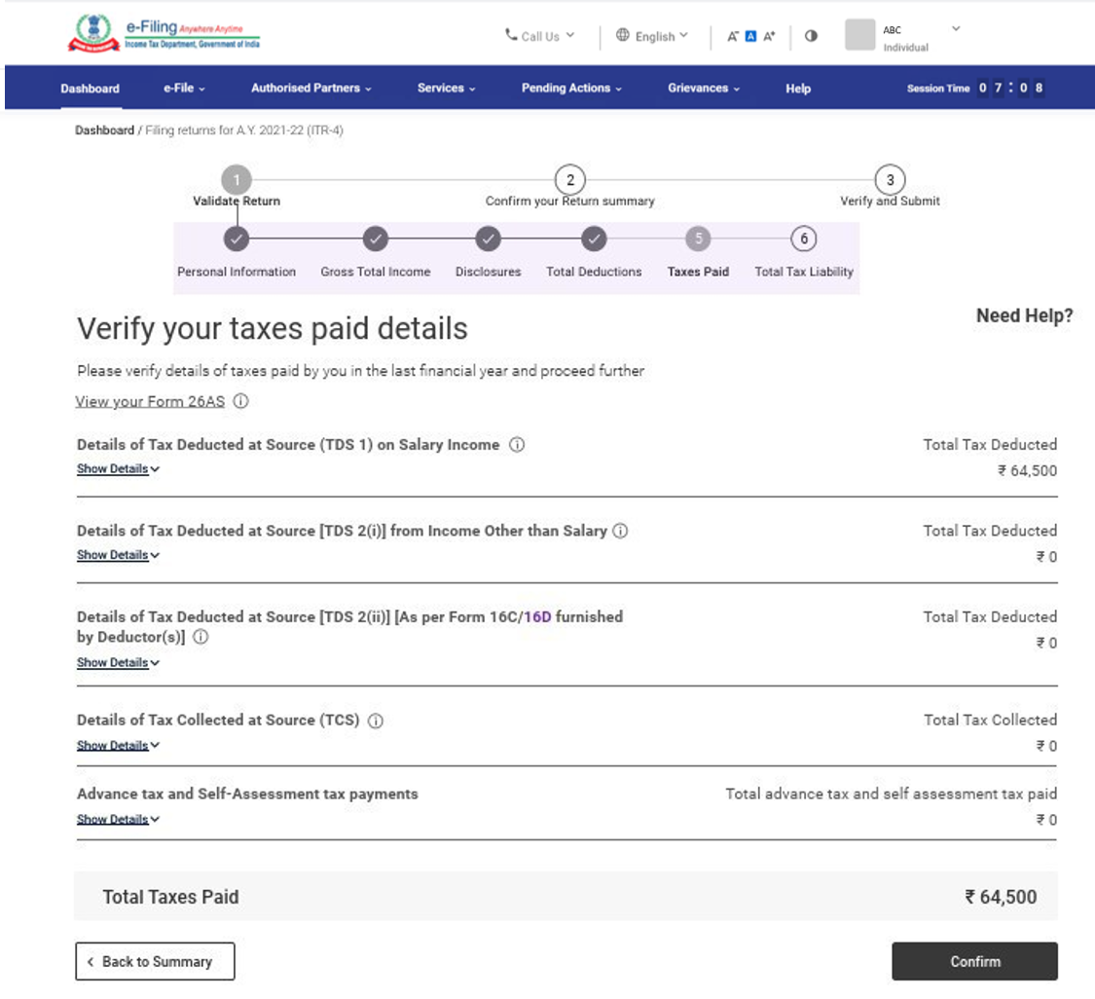Expand Advance tax and Self-Assessment details
Screen dimensions: 1095x999
[112, 819]
